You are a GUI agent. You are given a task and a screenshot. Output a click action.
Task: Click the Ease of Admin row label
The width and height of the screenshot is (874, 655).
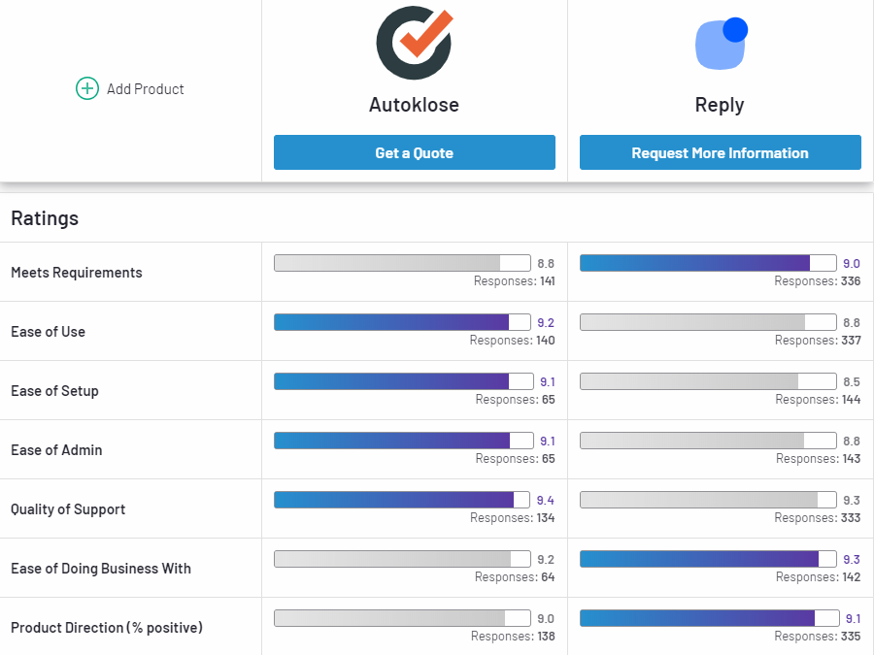pos(56,450)
